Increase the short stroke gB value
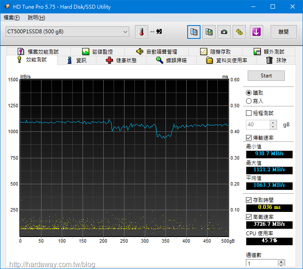Viewport: 303px width, 269px height. coord(273,122)
